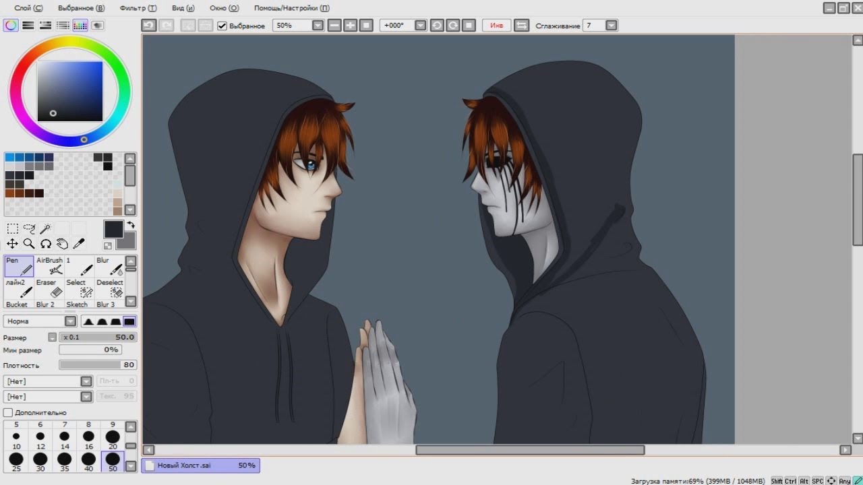The image size is (863, 485).
Task: Select the flat square brush edge shape
Action: click(x=129, y=321)
